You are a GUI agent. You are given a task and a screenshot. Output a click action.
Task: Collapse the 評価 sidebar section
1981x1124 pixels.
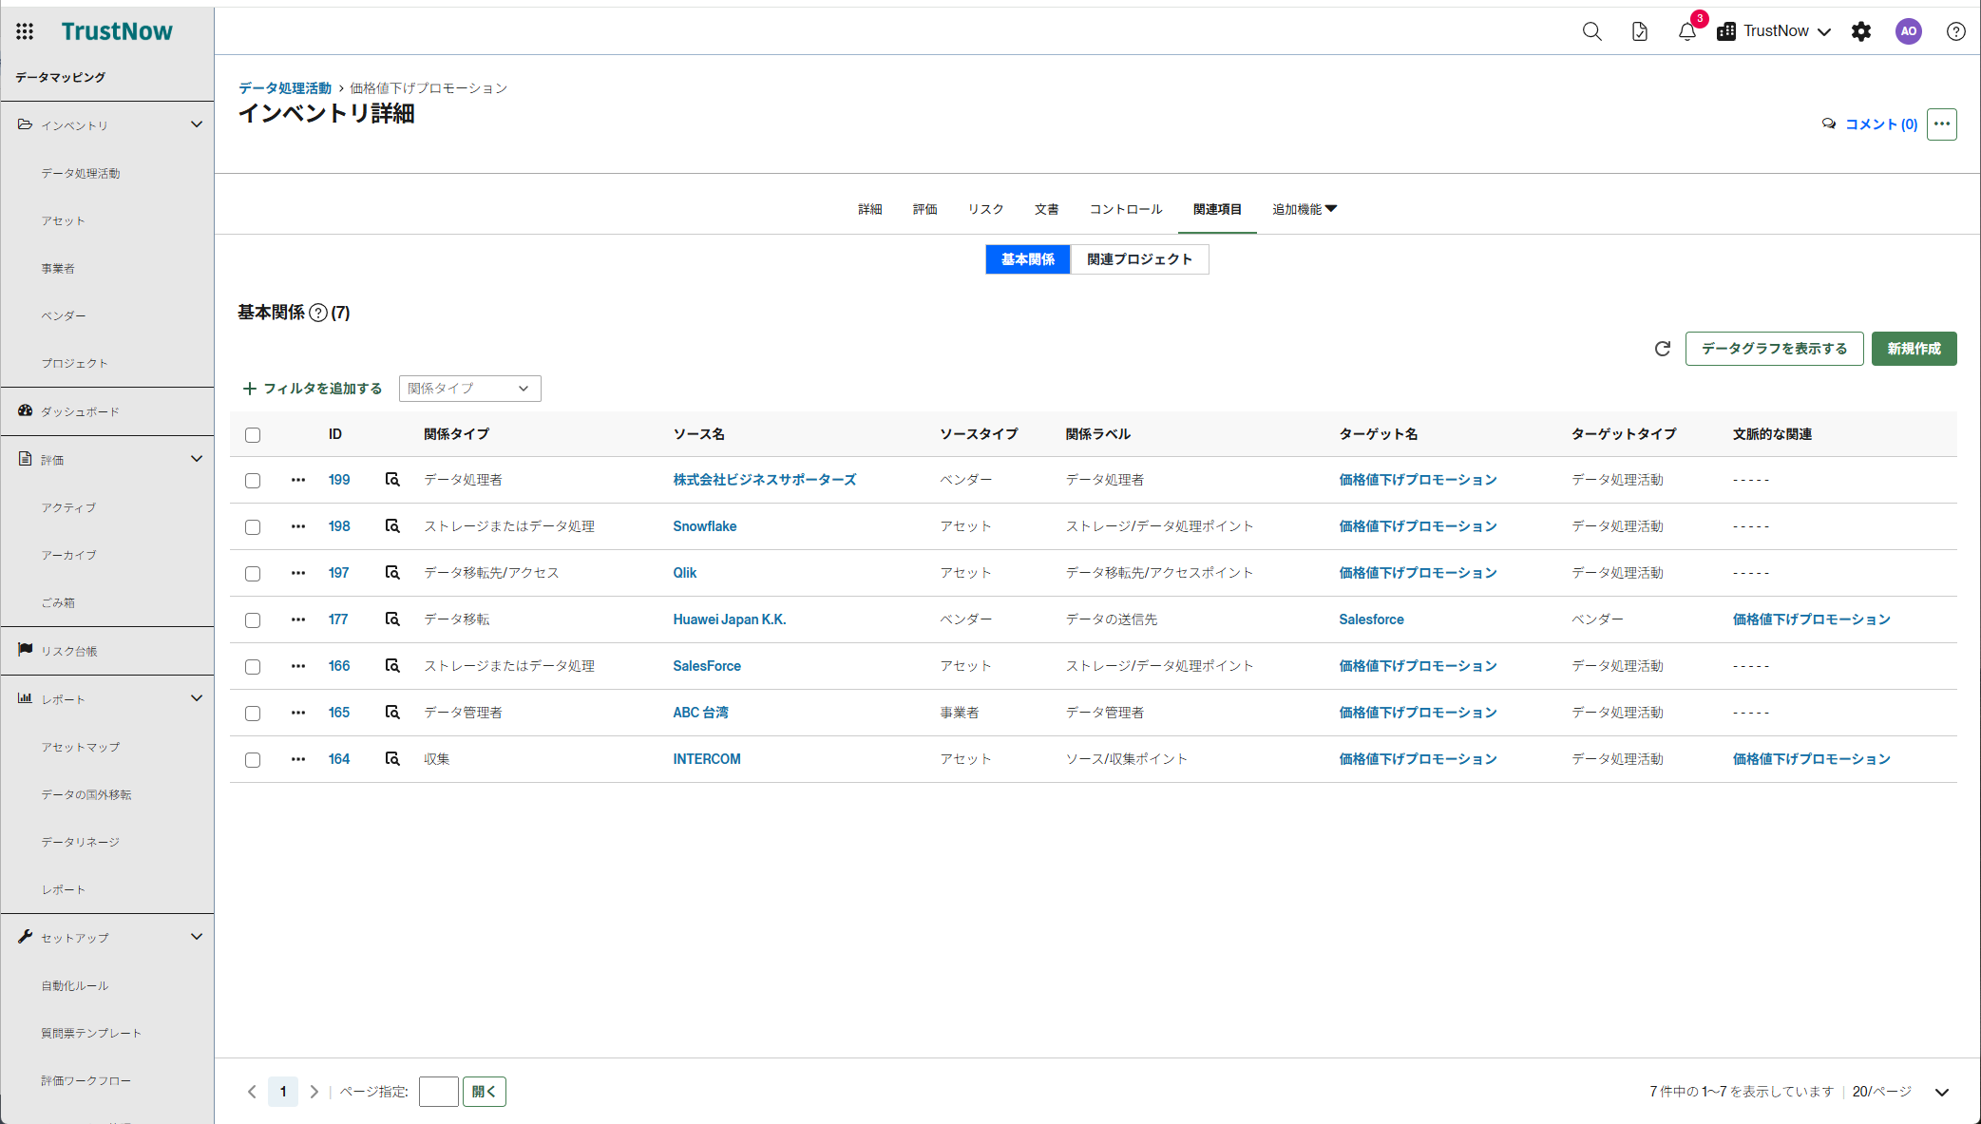coord(197,459)
